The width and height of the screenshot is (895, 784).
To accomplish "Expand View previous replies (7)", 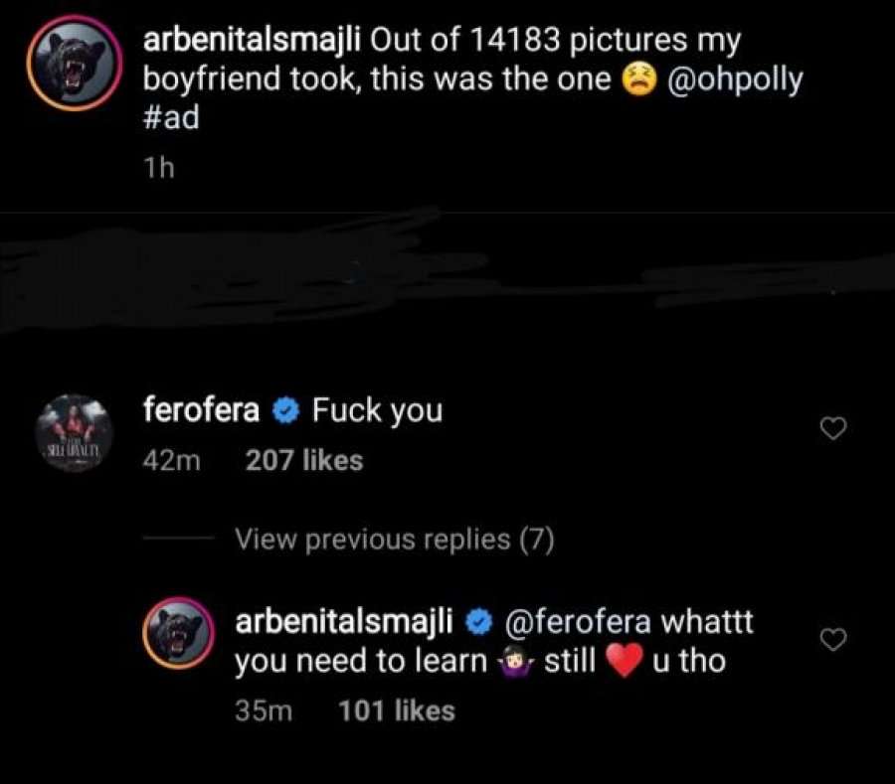I will click(394, 540).
